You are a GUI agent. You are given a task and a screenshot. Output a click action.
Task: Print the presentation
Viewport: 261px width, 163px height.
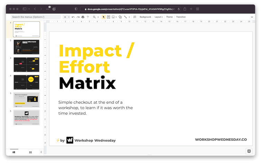(83, 17)
